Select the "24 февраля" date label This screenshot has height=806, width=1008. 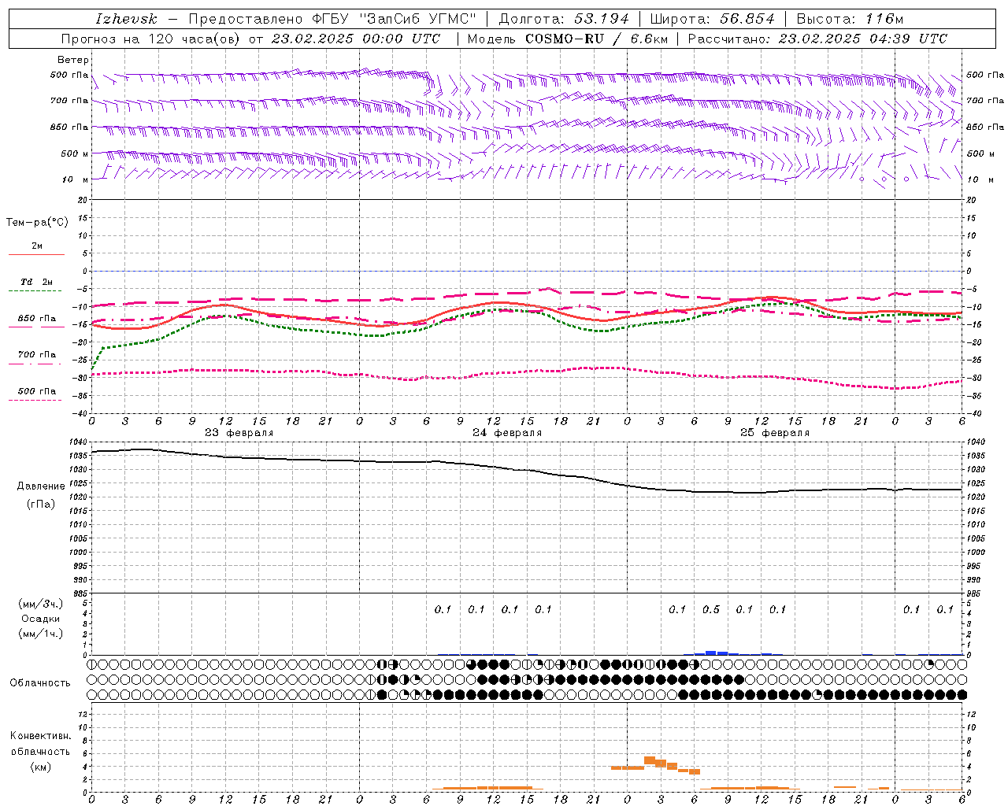[507, 433]
